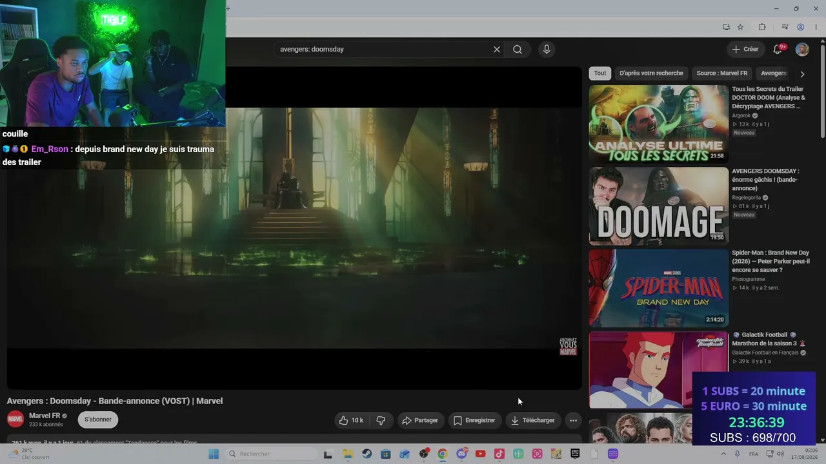Click the video player to pause

click(x=294, y=228)
